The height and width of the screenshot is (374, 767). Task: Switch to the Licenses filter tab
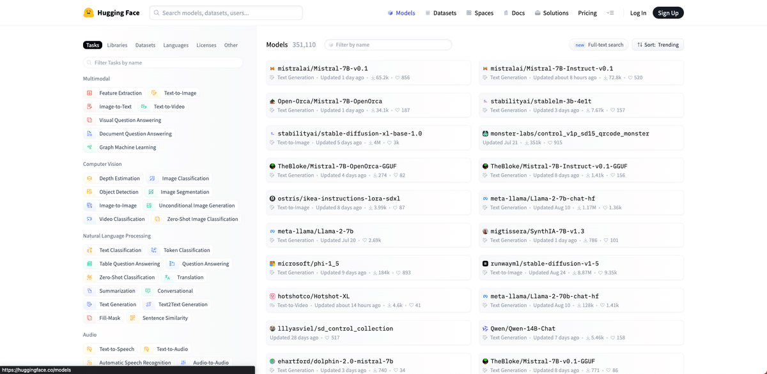[x=206, y=45]
